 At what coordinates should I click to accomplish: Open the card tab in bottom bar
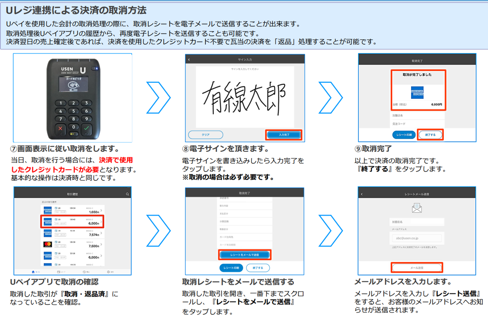pyautogui.click(x=59, y=272)
